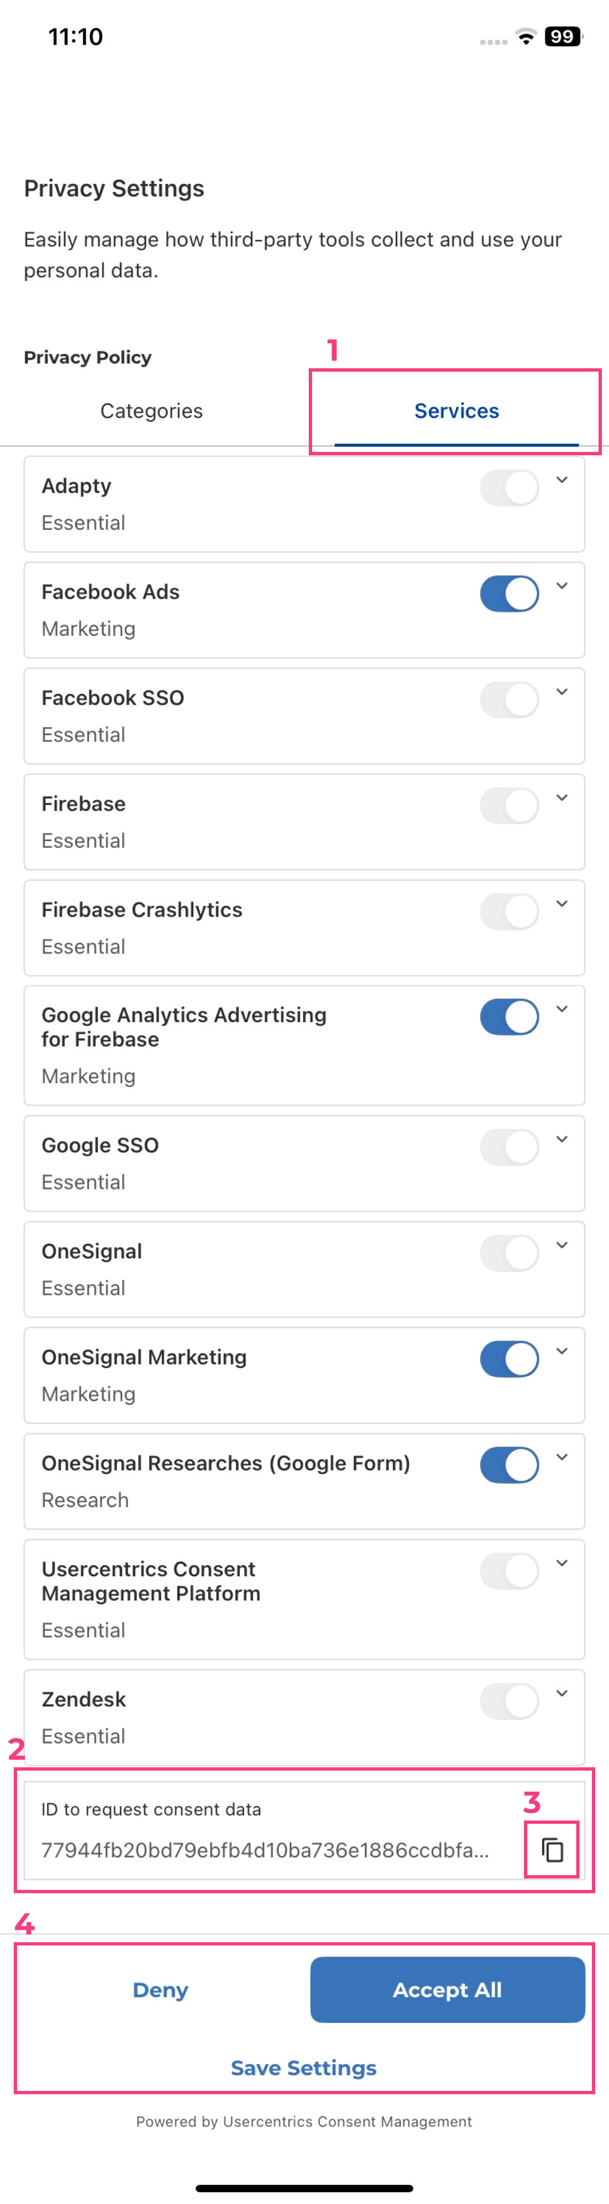This screenshot has width=609, height=2204.
Task: Copy the consent data ID
Action: [x=552, y=1850]
